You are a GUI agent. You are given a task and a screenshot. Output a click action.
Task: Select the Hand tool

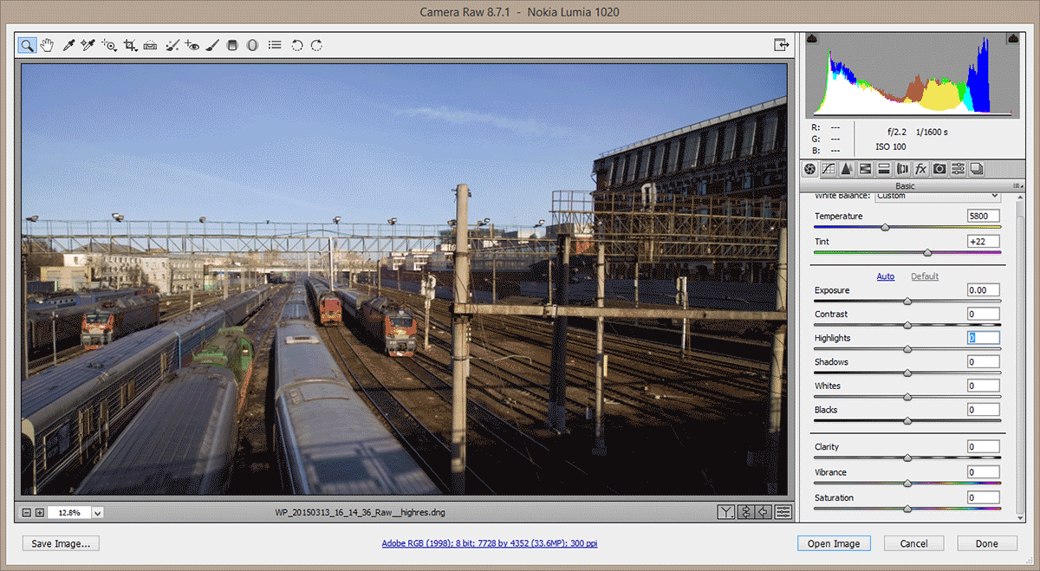pyautogui.click(x=48, y=45)
